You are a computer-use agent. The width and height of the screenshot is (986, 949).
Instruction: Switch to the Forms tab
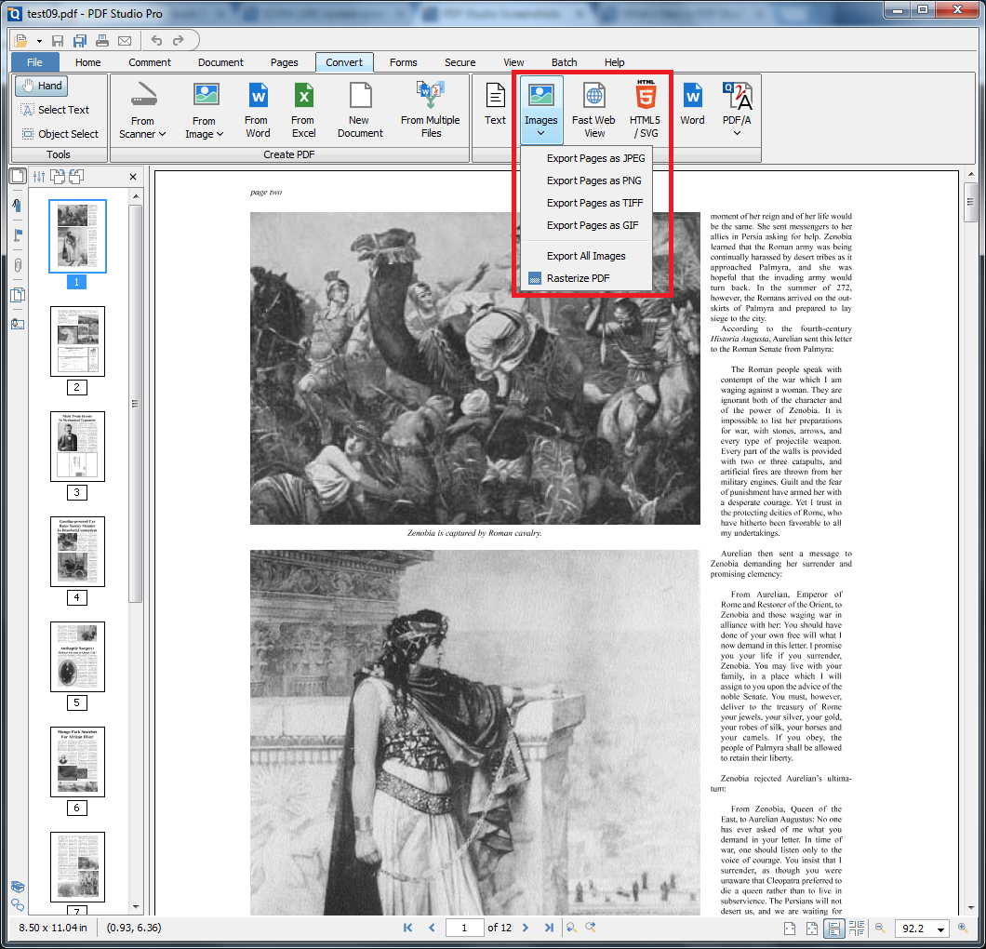(403, 62)
